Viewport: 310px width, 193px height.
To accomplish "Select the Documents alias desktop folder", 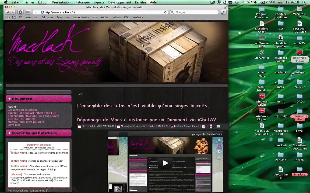I will (x=300, y=114).
